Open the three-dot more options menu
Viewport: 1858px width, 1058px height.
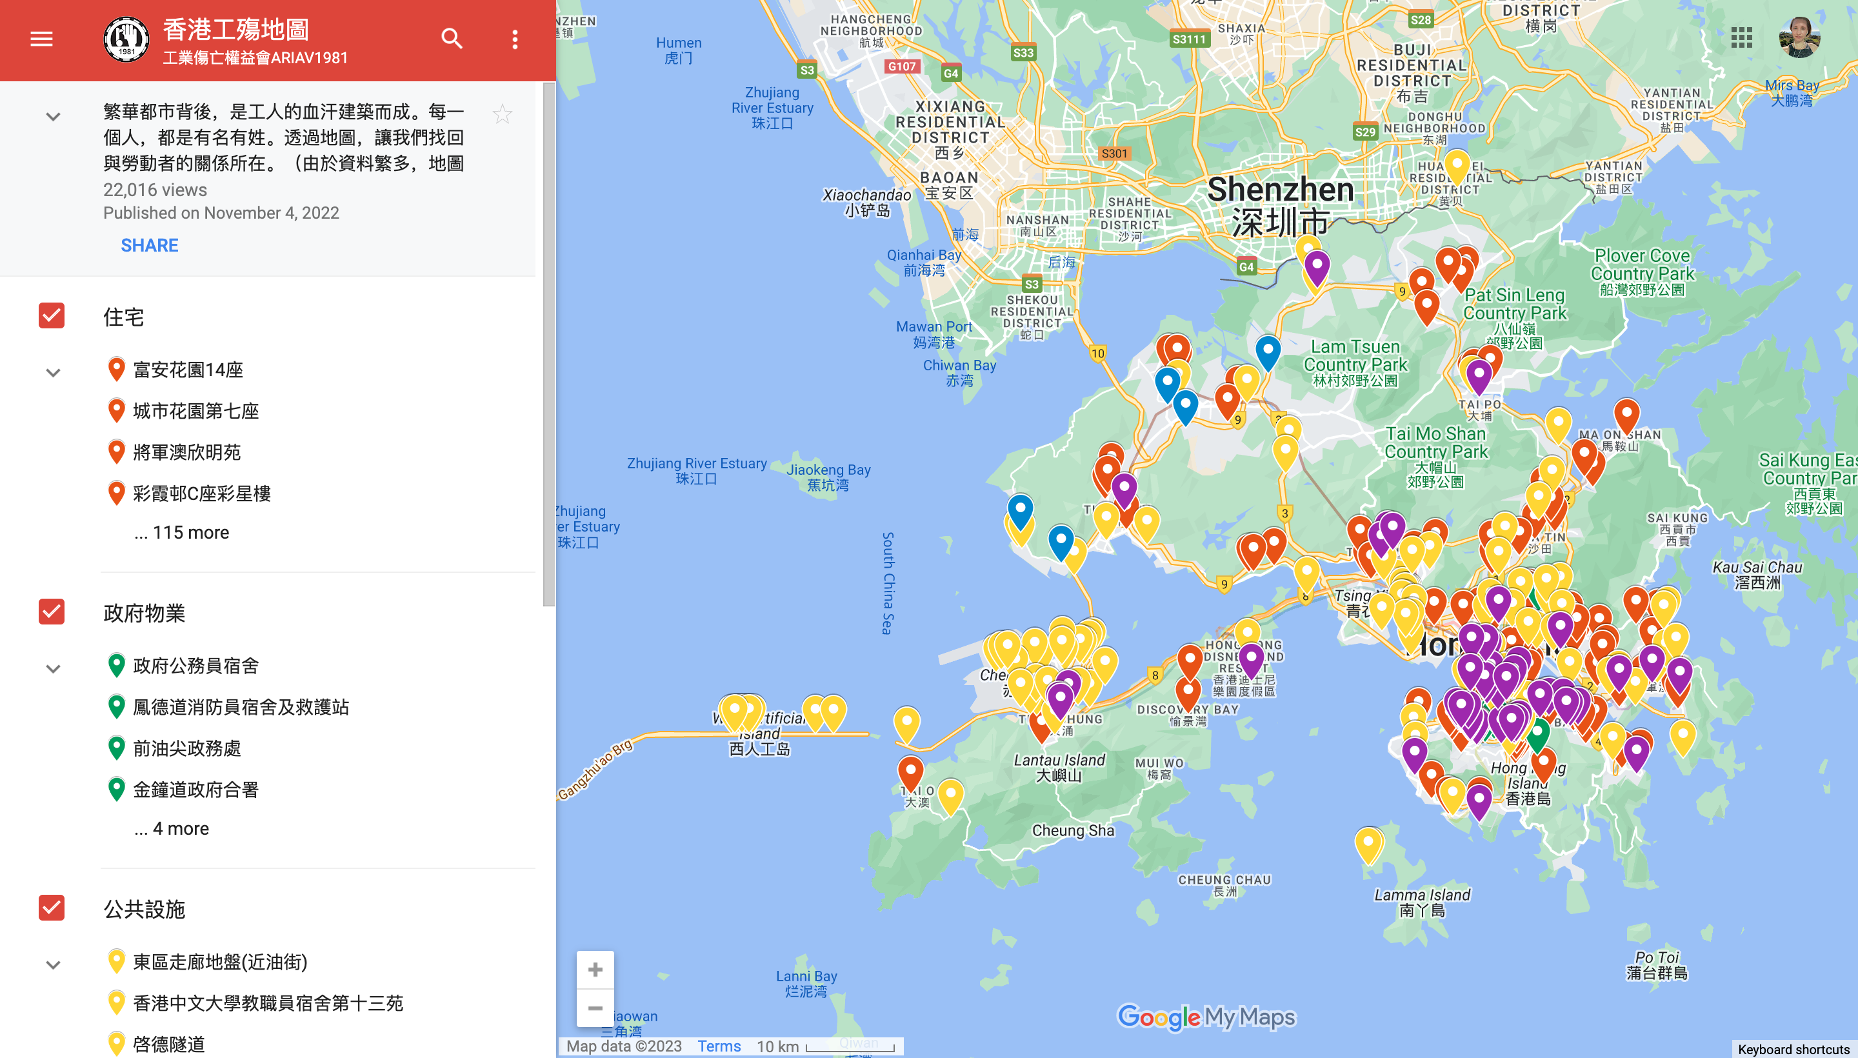(x=514, y=39)
